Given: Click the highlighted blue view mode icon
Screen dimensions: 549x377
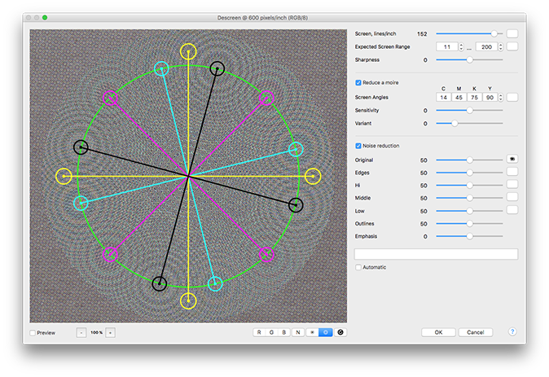Looking at the screenshot, I should click(x=325, y=332).
